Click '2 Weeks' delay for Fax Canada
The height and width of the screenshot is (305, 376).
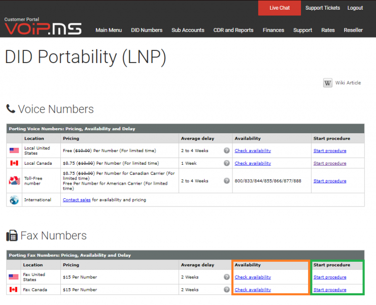[x=190, y=290]
